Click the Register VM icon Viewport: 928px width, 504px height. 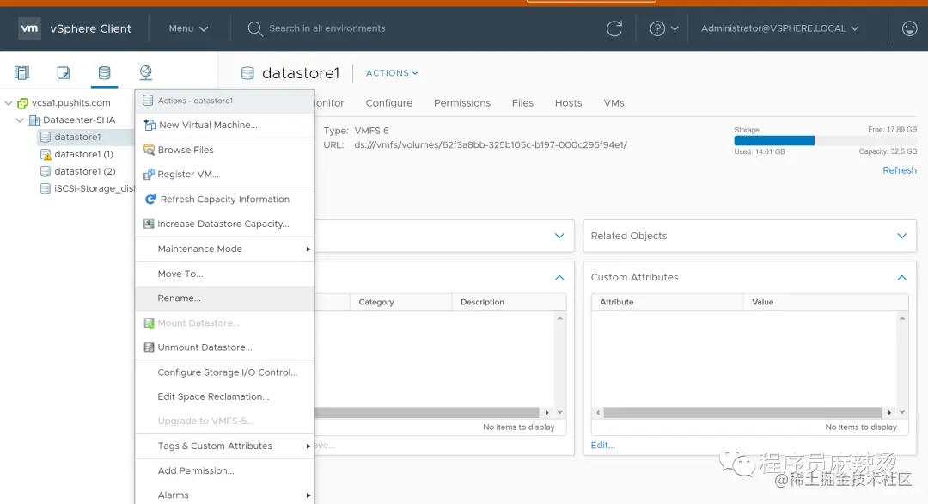click(x=150, y=175)
